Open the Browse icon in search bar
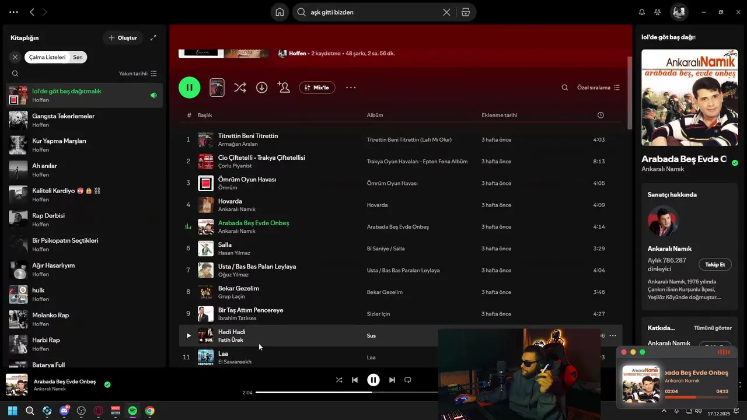This screenshot has height=420, width=747. 466,12
